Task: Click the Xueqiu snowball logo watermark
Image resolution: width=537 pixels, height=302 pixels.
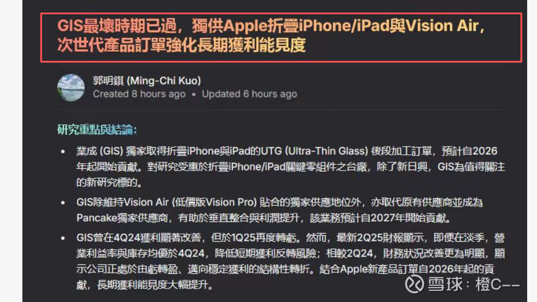Action: [415, 284]
